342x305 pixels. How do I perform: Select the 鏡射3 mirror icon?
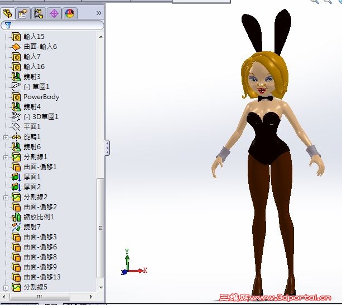tap(16, 77)
